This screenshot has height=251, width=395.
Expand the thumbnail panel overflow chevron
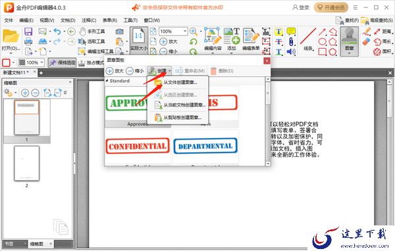coord(65,93)
